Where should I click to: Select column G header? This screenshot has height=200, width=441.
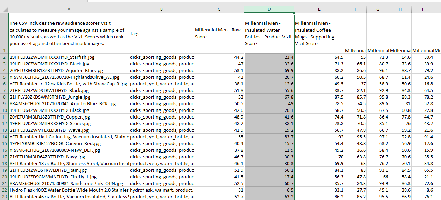378,9
